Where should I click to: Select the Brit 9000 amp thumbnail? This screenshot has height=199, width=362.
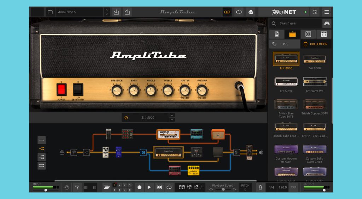314,59
